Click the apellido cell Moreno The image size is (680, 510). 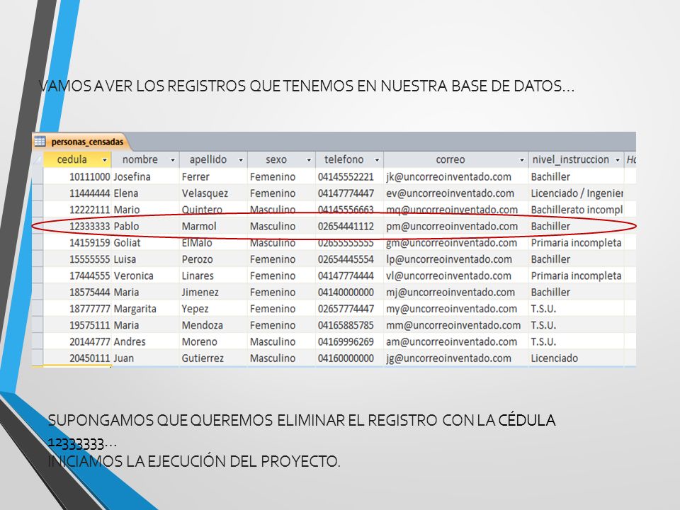[213, 341]
